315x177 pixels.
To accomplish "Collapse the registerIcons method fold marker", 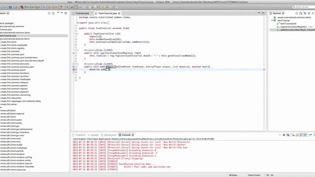I will 78,50.
